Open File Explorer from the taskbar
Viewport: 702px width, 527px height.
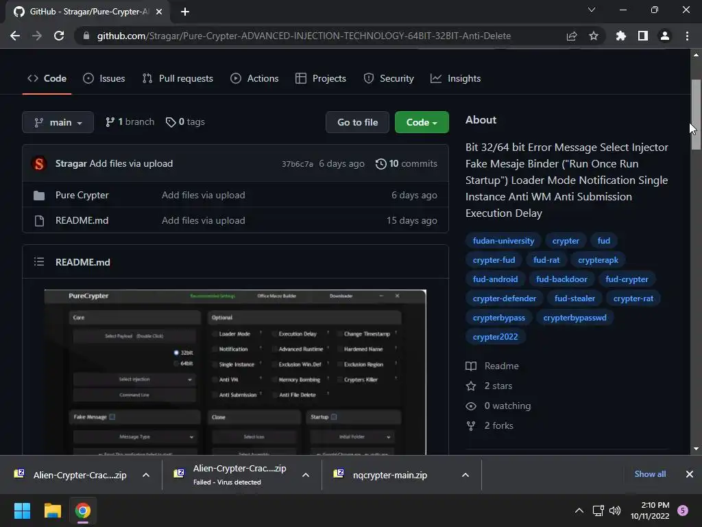click(52, 511)
